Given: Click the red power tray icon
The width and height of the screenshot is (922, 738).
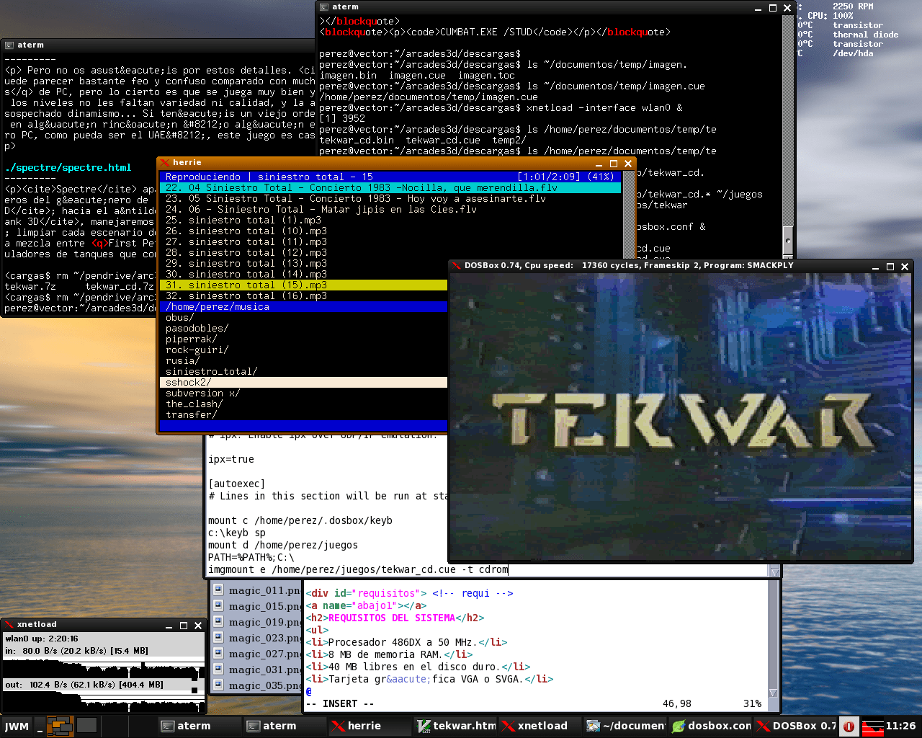Looking at the screenshot, I should (x=849, y=726).
